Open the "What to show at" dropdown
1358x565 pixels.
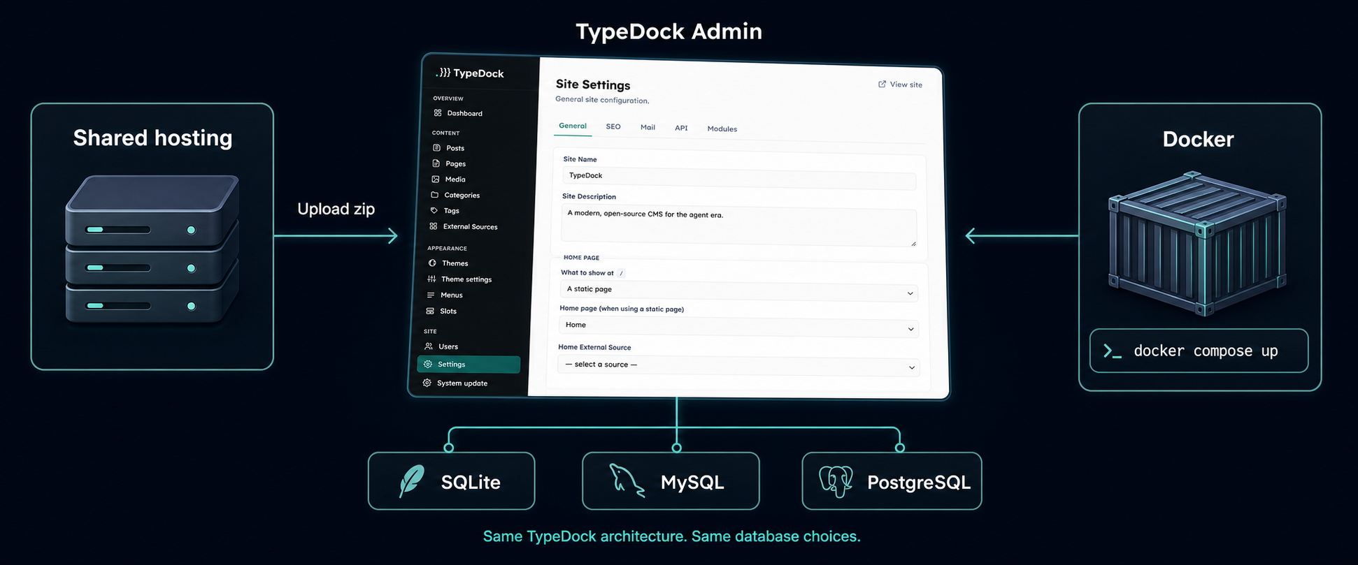pos(738,291)
